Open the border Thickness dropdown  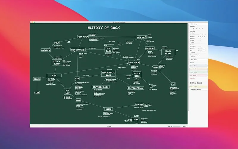pyautogui.click(x=201, y=49)
